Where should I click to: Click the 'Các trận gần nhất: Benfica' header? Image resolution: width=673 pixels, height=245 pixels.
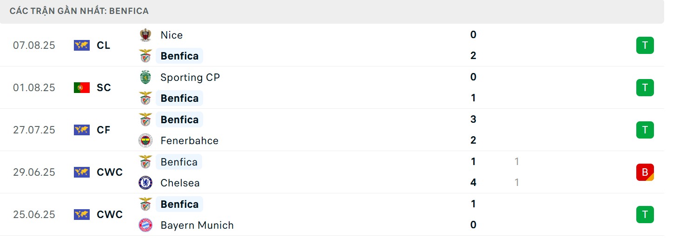point(79,11)
